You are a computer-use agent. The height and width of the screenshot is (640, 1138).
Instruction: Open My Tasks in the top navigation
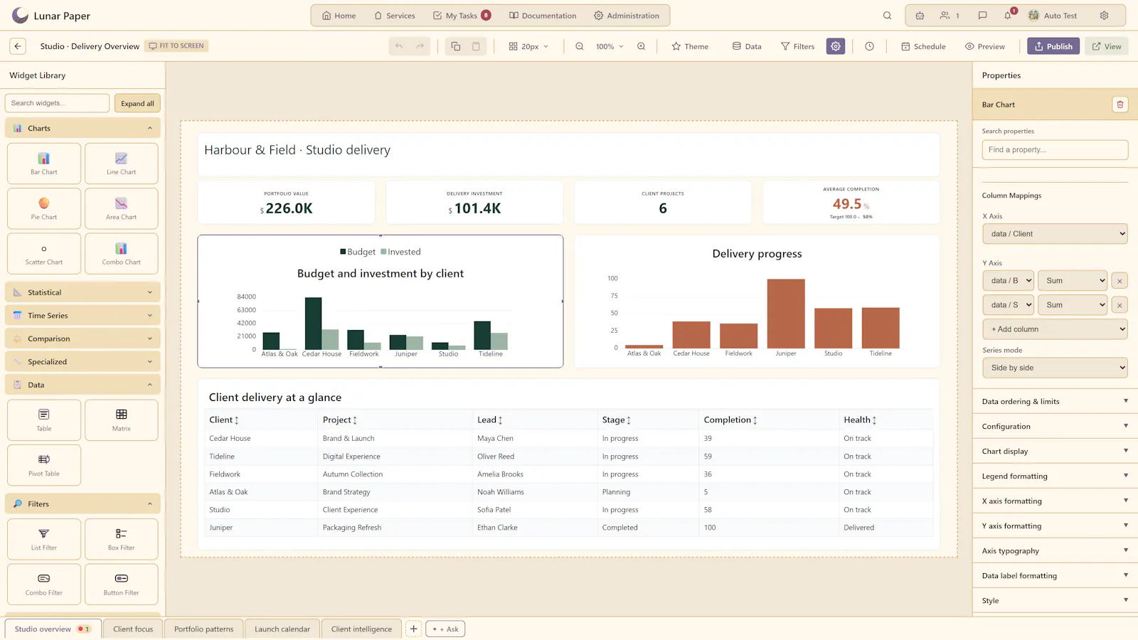click(462, 16)
